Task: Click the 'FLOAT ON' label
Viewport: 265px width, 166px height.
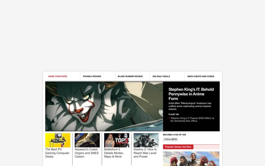Action: click(x=174, y=114)
